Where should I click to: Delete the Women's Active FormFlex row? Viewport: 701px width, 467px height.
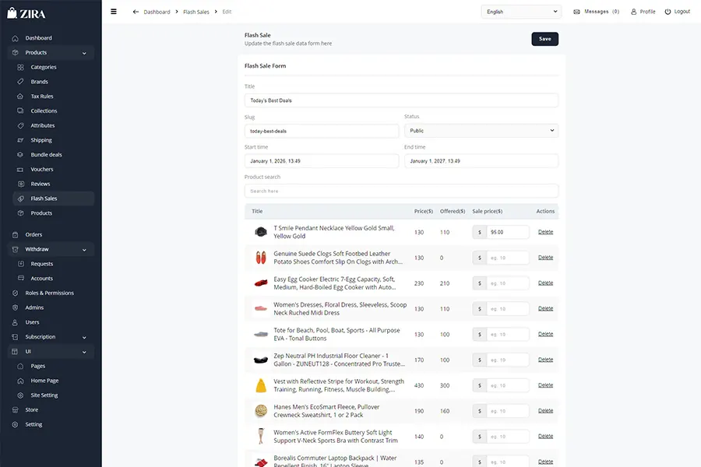(545, 436)
